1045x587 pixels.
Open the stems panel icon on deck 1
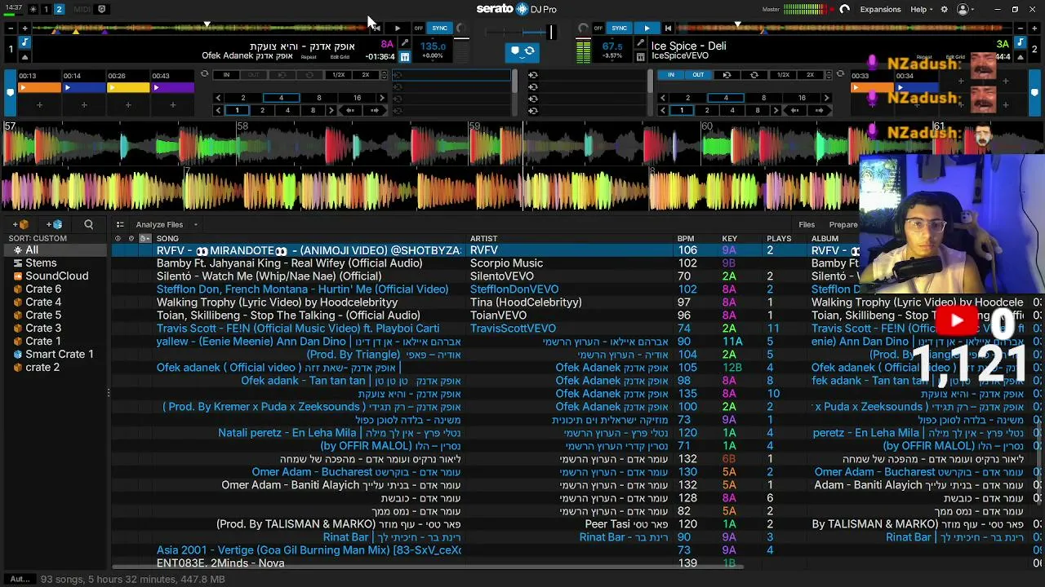tap(404, 57)
